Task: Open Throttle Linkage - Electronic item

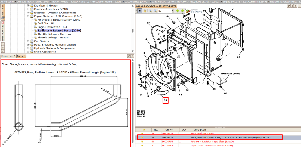Action: 54,34
